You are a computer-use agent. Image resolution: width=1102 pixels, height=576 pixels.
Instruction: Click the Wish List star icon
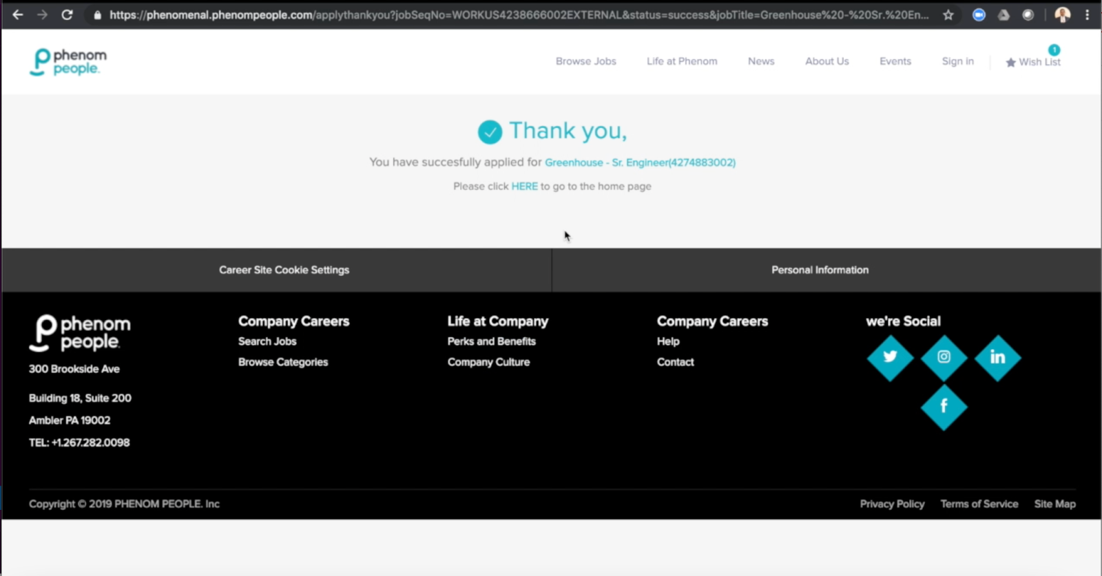1010,63
